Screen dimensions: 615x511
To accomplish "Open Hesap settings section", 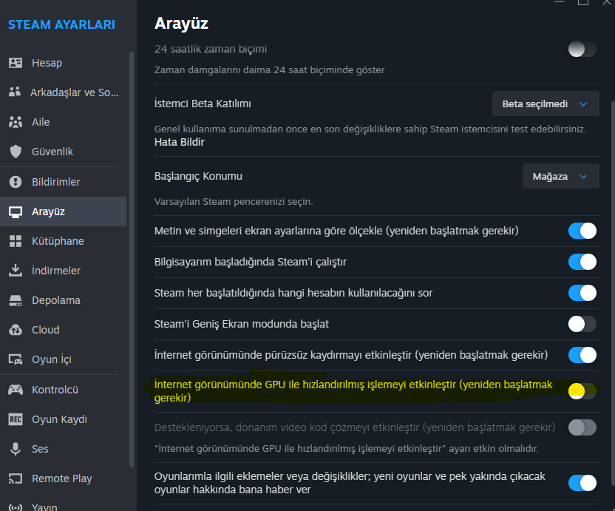I will (x=63, y=63).
